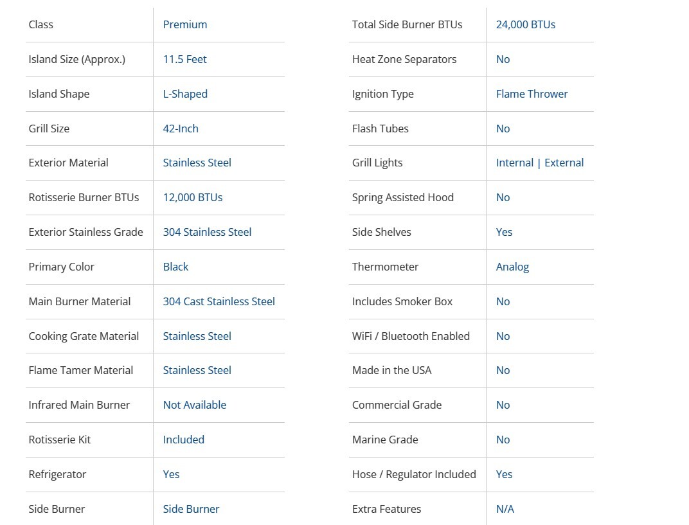Open the Side Burner value link

point(191,509)
